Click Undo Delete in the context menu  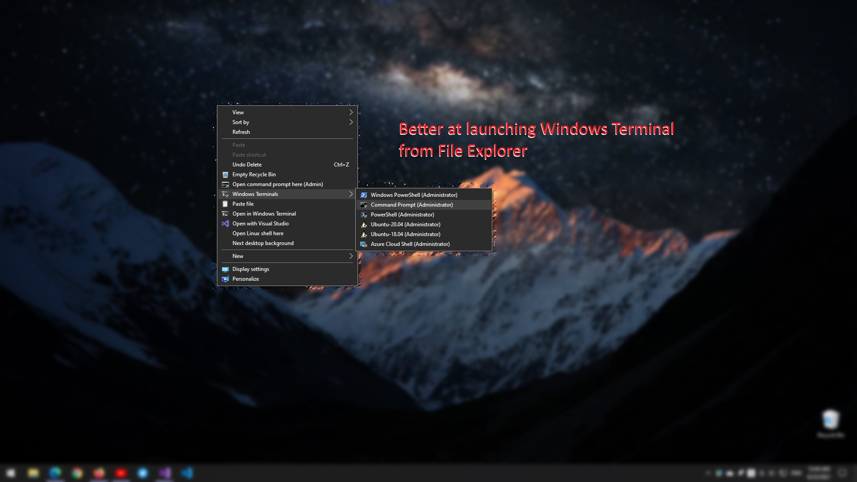247,165
